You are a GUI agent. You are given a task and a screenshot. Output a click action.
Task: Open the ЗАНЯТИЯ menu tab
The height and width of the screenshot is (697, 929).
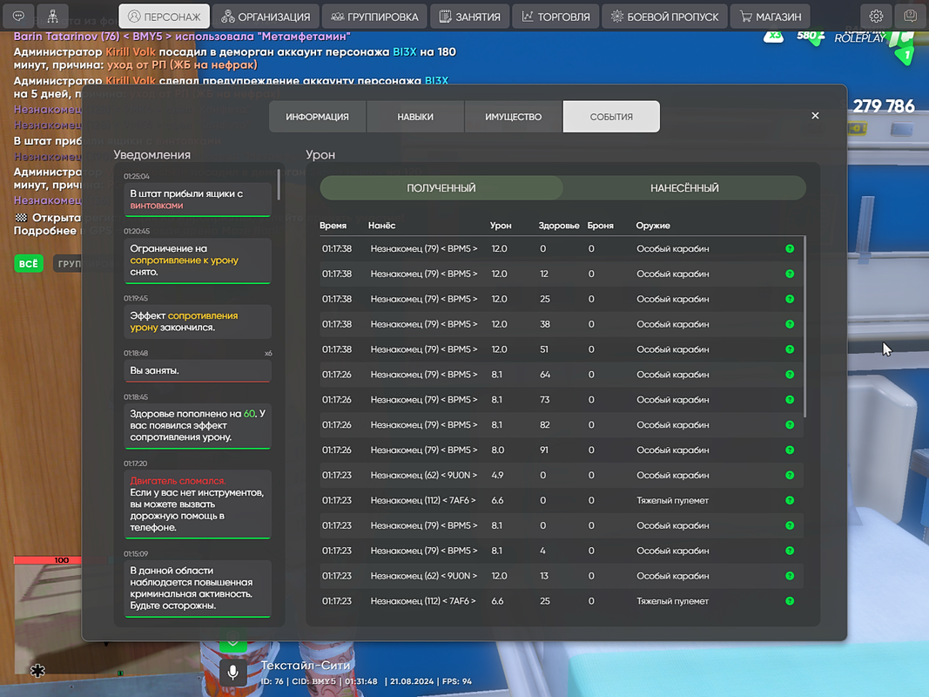point(470,17)
